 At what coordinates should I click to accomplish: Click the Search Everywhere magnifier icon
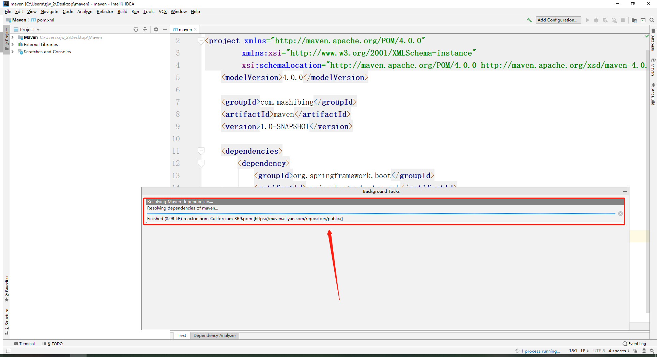(652, 20)
